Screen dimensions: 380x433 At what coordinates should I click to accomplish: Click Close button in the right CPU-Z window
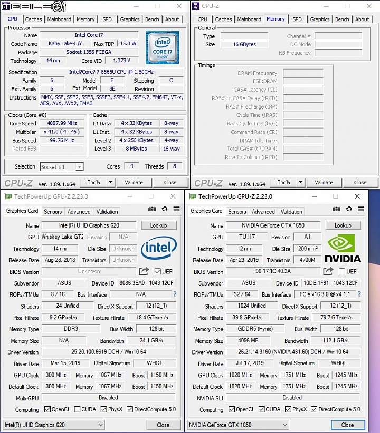tap(360, 182)
